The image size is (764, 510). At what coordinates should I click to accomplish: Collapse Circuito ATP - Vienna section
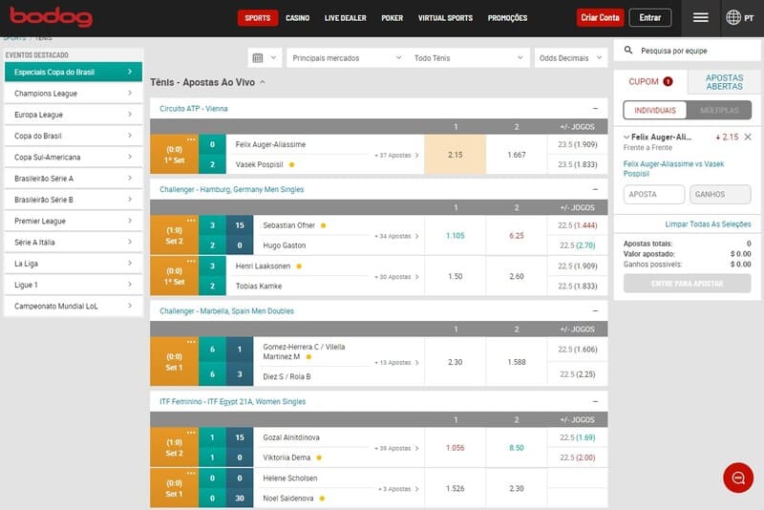(x=595, y=109)
